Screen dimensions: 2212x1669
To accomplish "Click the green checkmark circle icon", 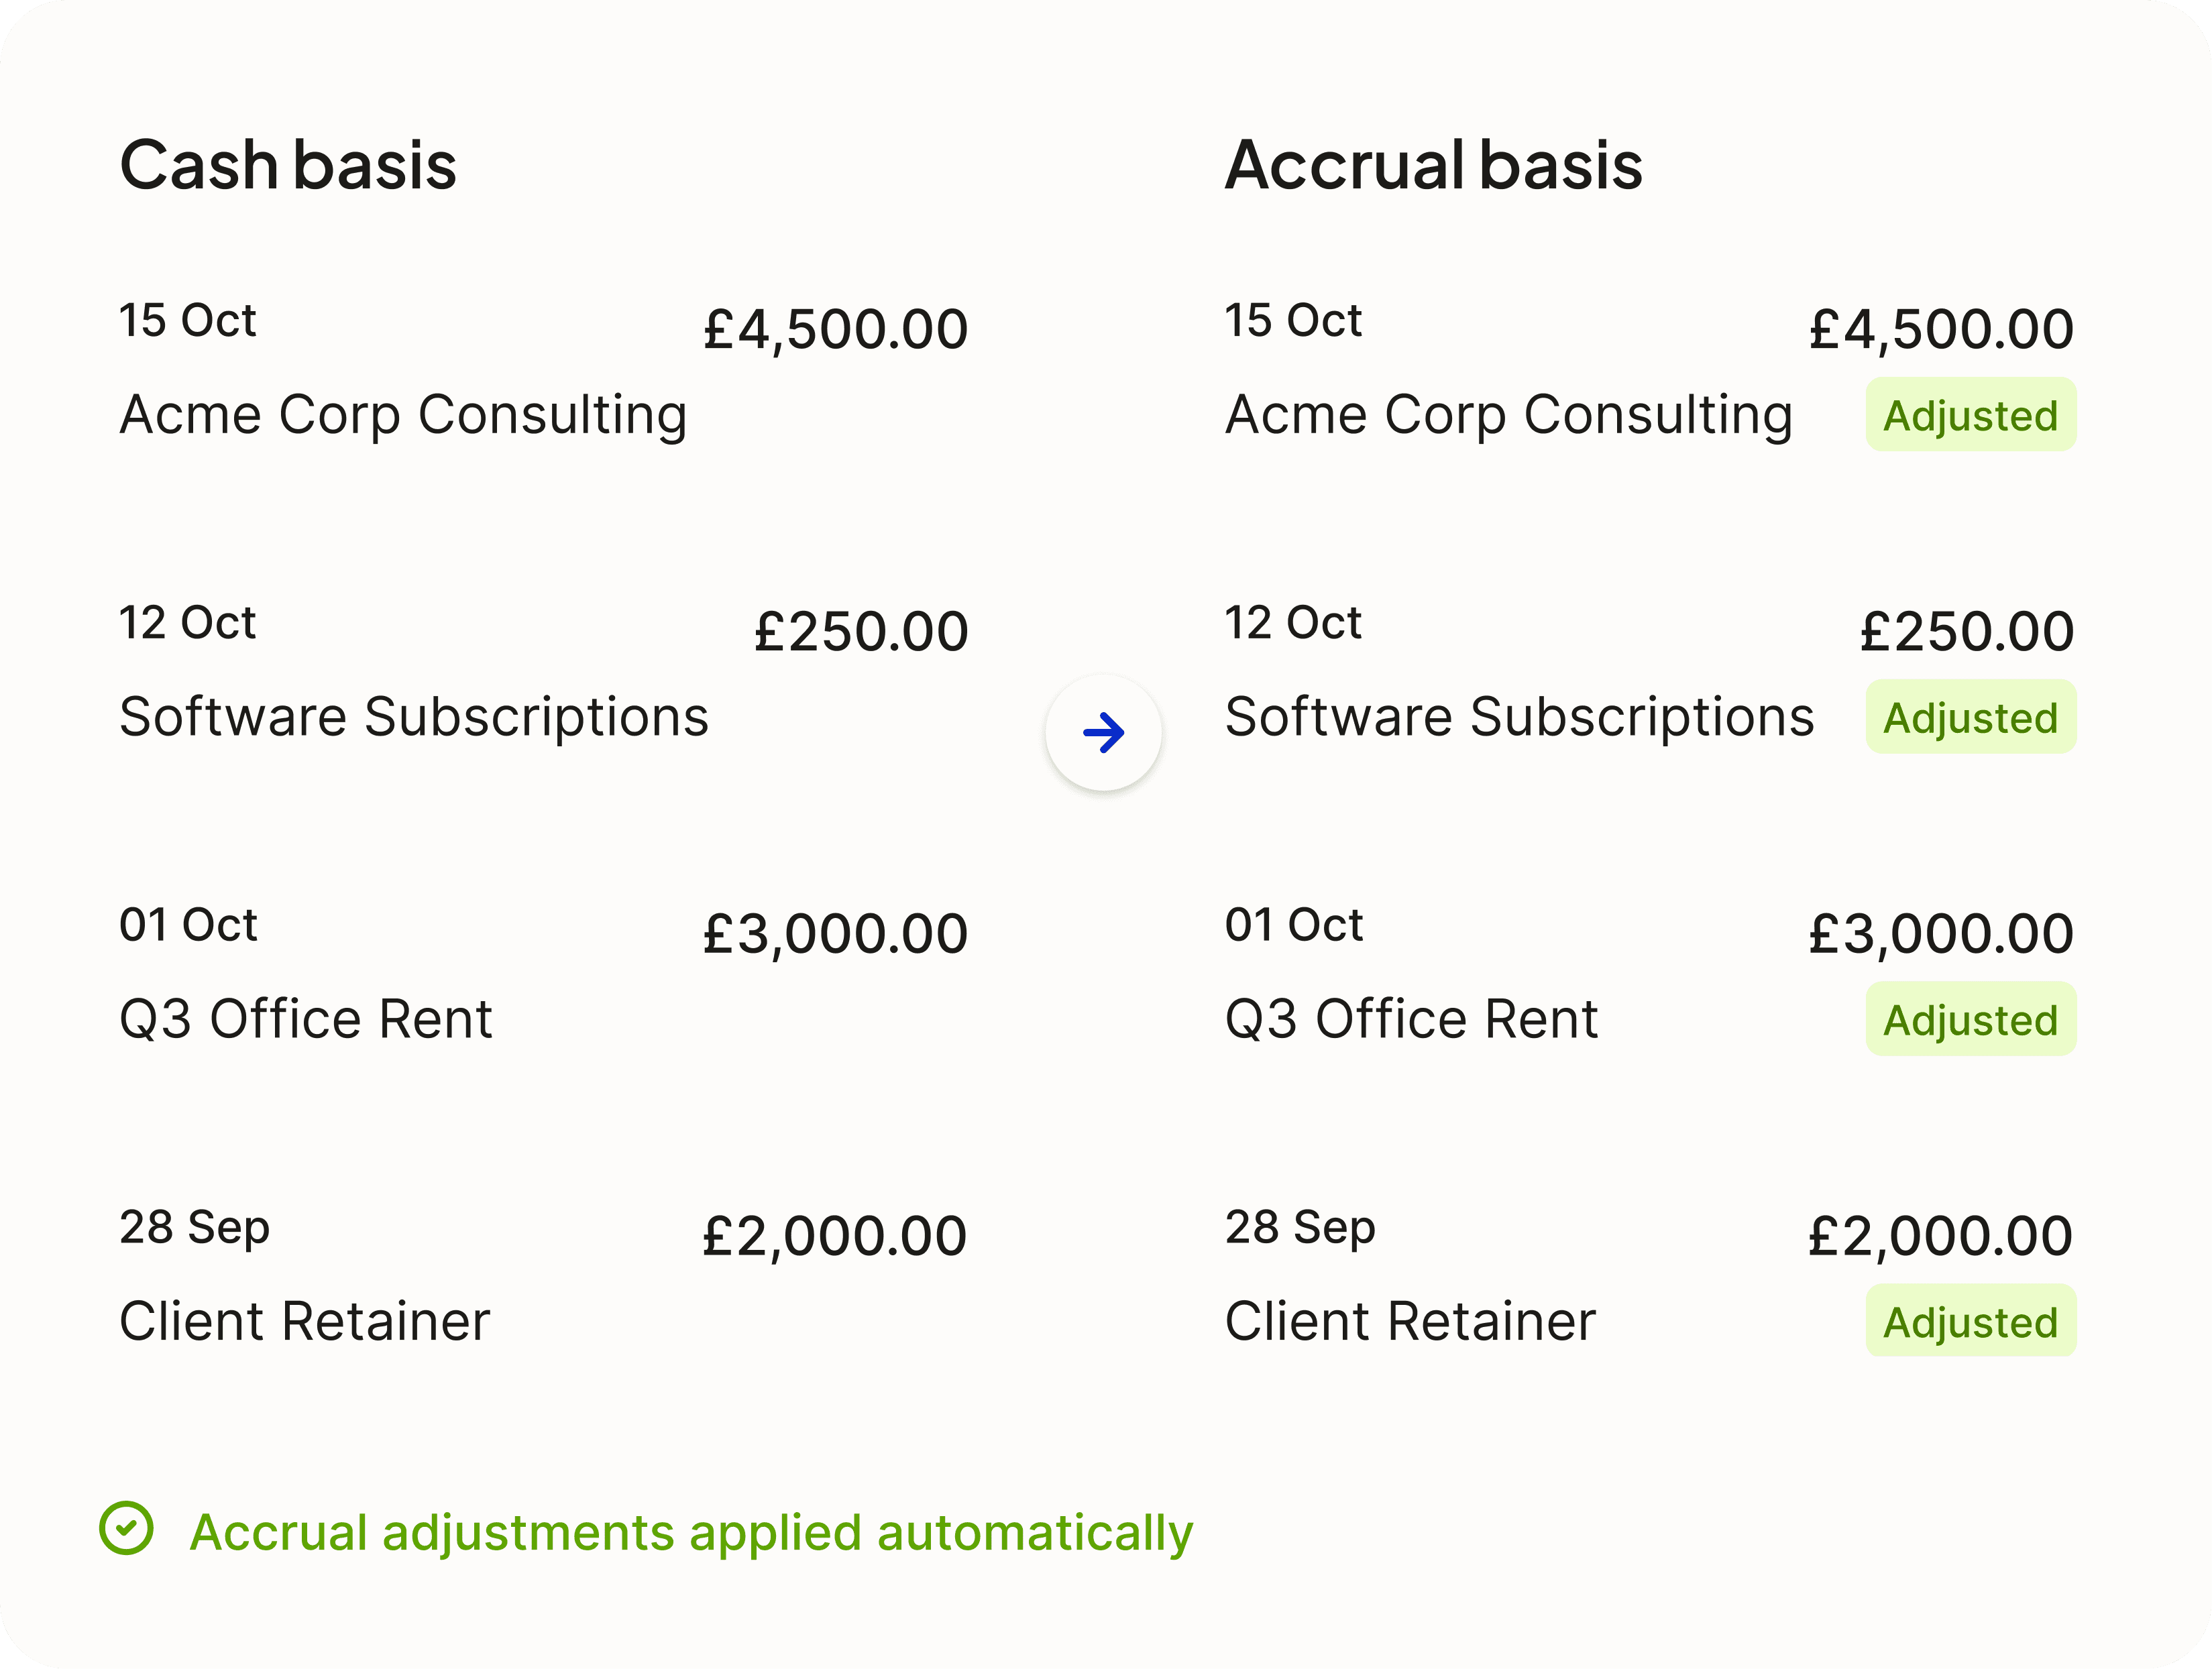I will point(127,1528).
